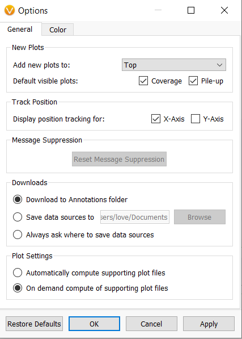Close the Options dialog
The width and height of the screenshot is (242, 339).
pyautogui.click(x=224, y=10)
